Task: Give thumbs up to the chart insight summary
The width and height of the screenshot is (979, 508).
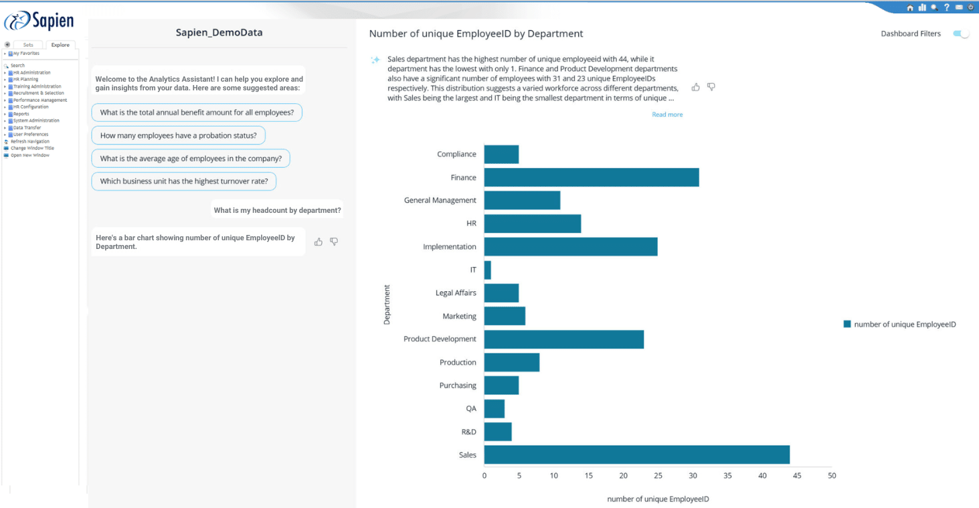Action: pyautogui.click(x=696, y=87)
